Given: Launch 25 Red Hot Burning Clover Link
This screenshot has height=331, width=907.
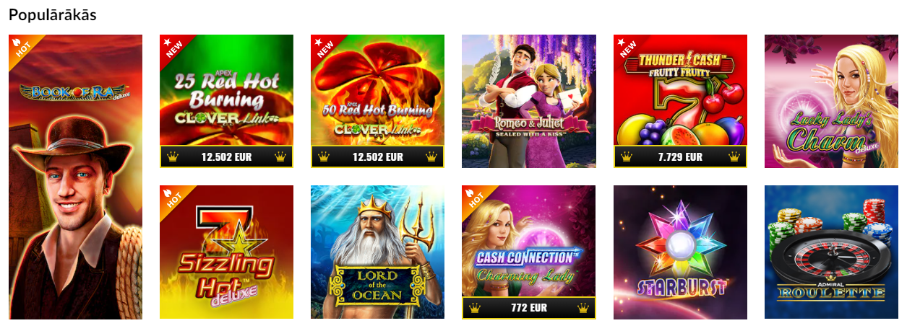Looking at the screenshot, I should (x=226, y=101).
